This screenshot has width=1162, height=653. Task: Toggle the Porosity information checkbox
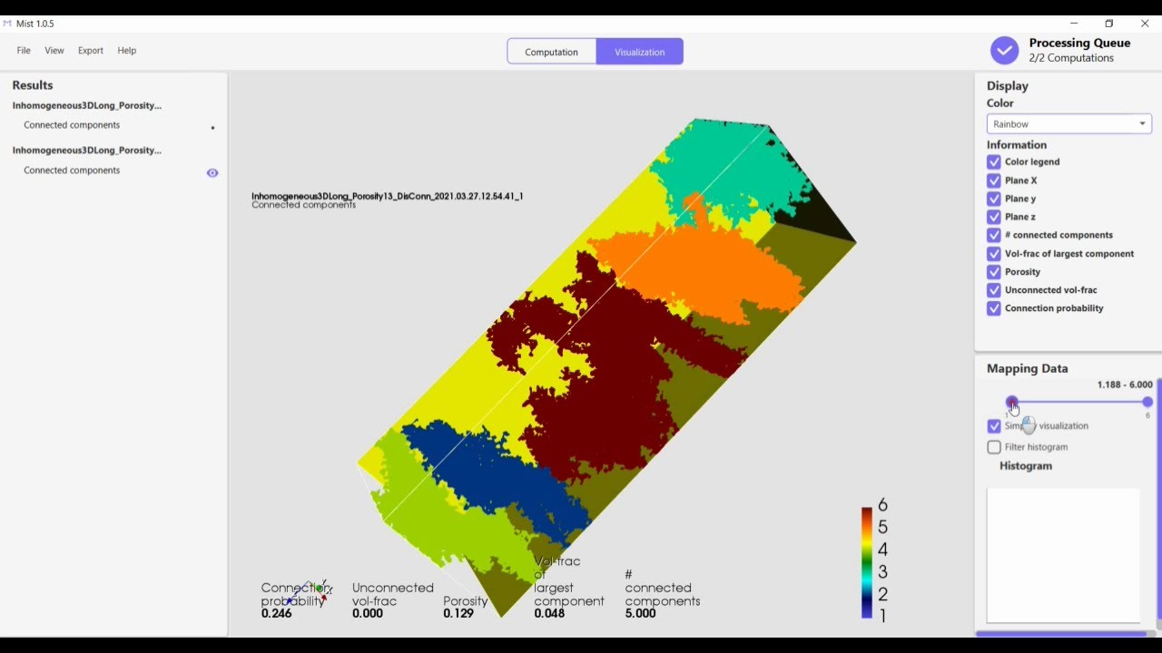pyautogui.click(x=994, y=272)
